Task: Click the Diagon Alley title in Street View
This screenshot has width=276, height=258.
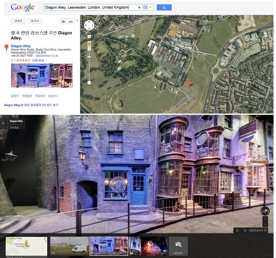Action: coord(16,121)
